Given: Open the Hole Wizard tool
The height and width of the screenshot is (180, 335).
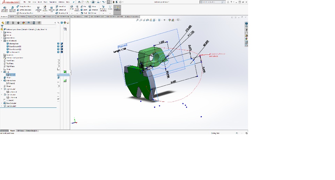Looking at the screenshot, I should 45,8.
